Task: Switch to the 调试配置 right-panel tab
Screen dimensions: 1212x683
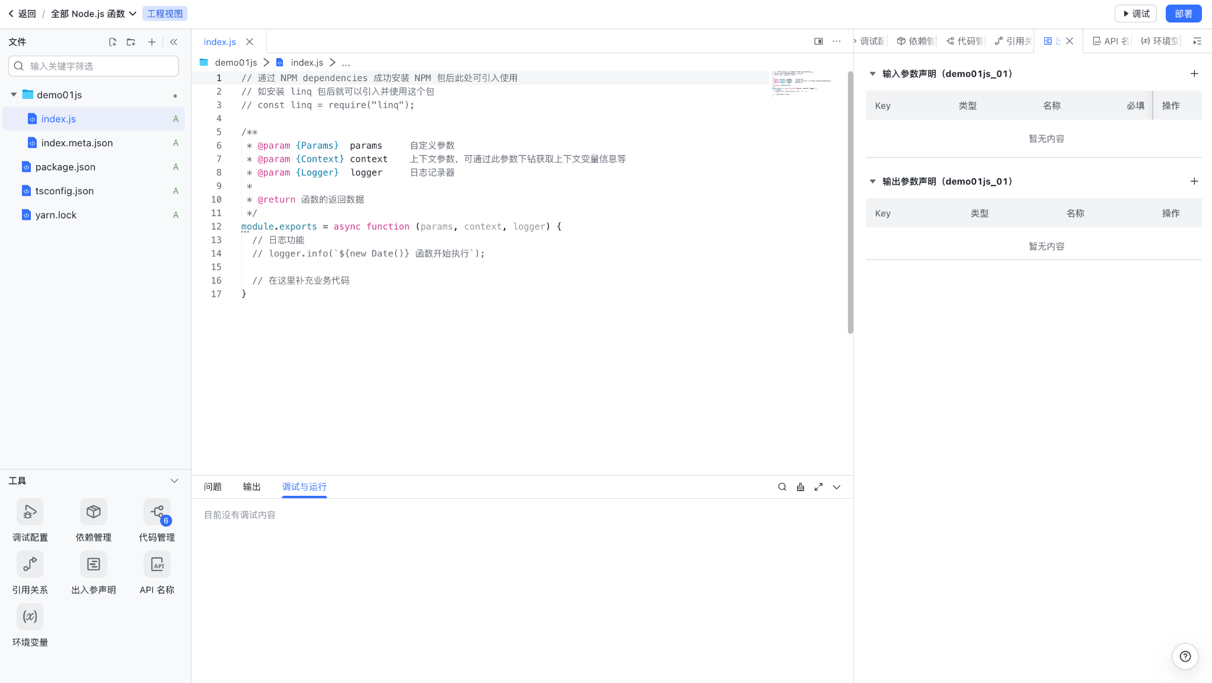Action: point(870,41)
